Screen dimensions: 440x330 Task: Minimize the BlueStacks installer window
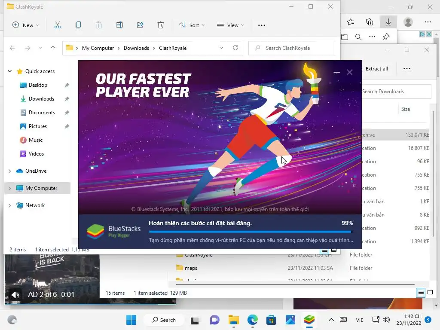pos(337,72)
